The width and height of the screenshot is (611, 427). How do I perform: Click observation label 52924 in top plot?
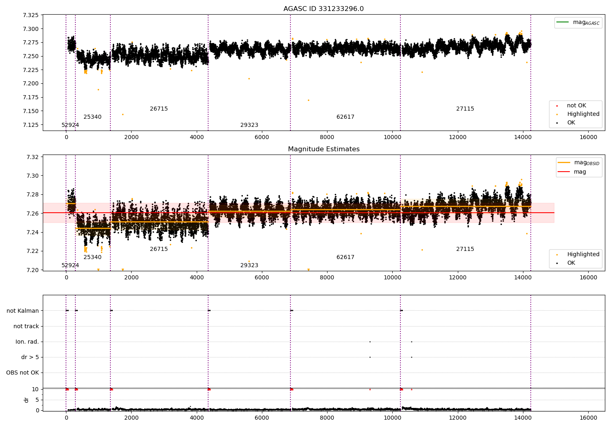[70, 125]
